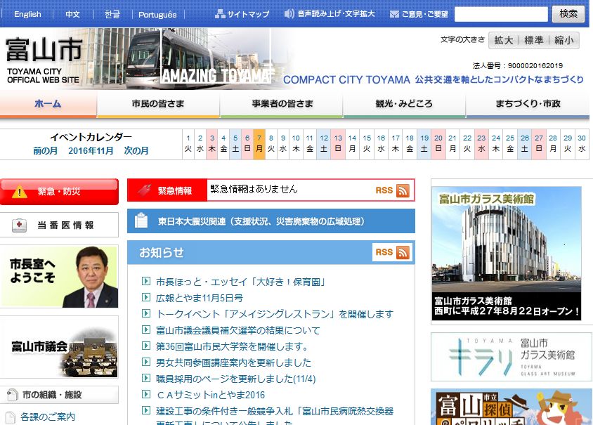Advance calendar to 次の月
Image resolution: width=593 pixels, height=425 pixels.
point(136,151)
